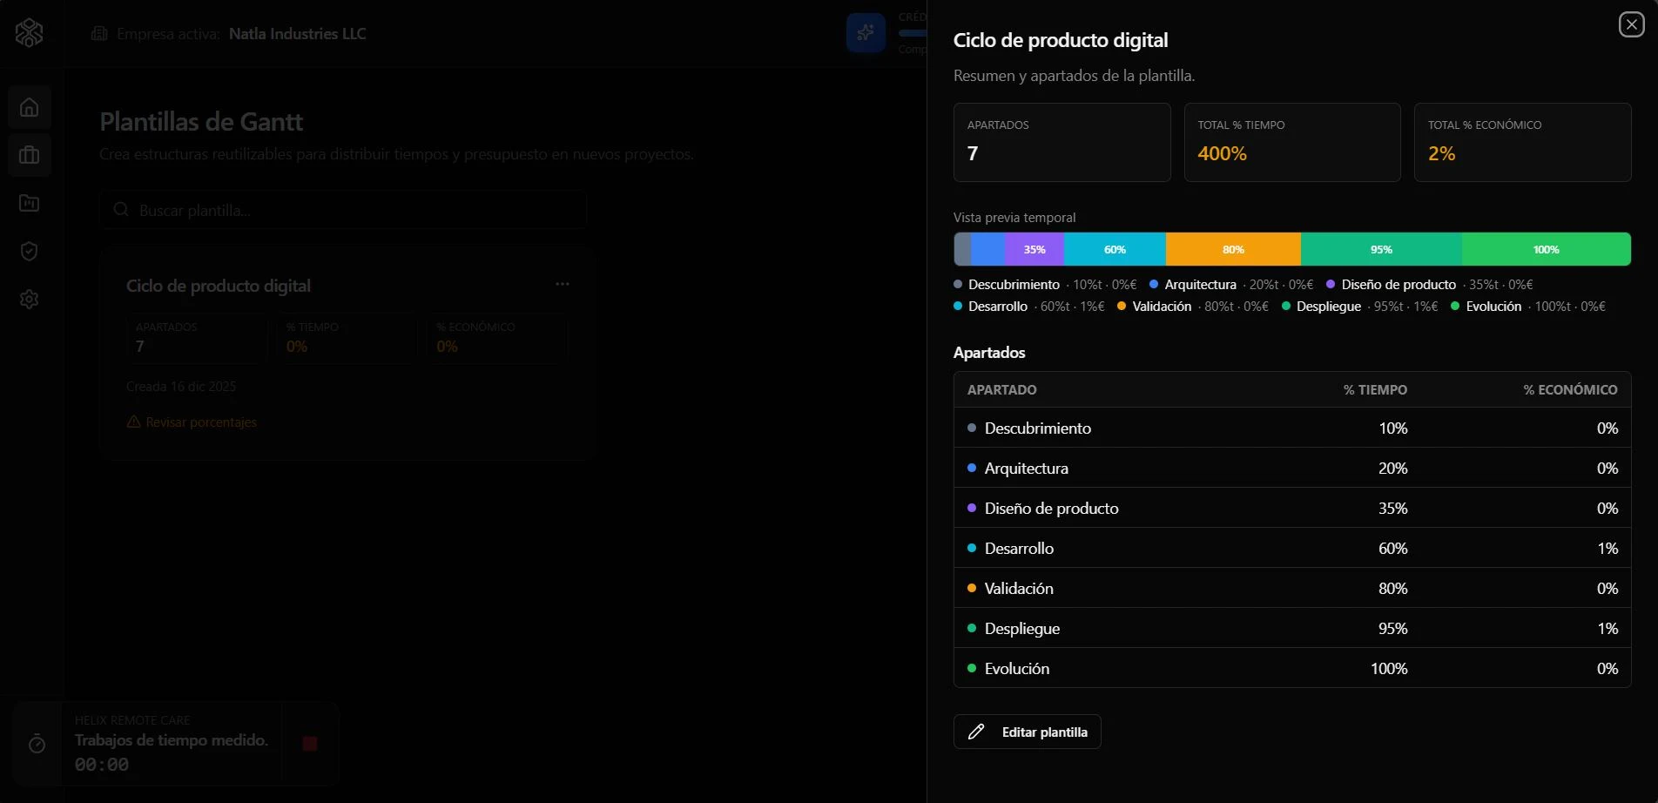Click the sparkle credits icon in header
The image size is (1658, 803).
(x=866, y=33)
